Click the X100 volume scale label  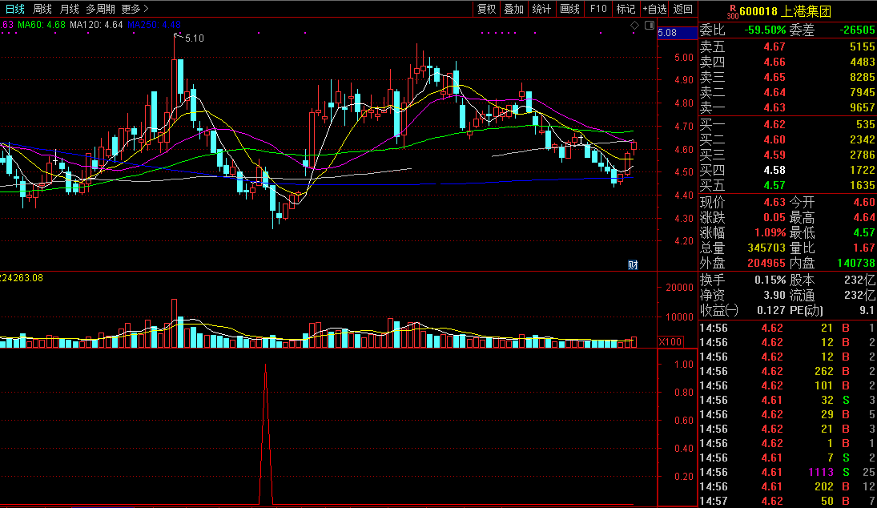click(670, 342)
